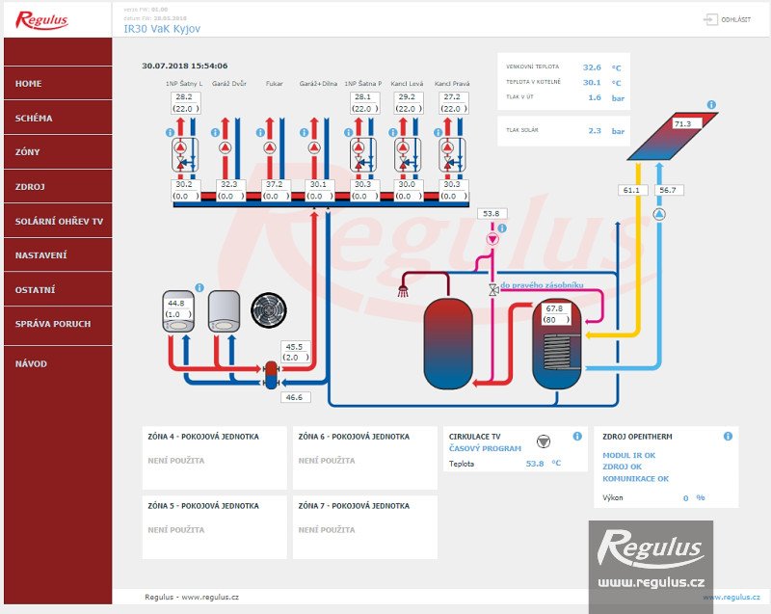
Task: Click the 45.5 supply temperature box
Action: 296,352
